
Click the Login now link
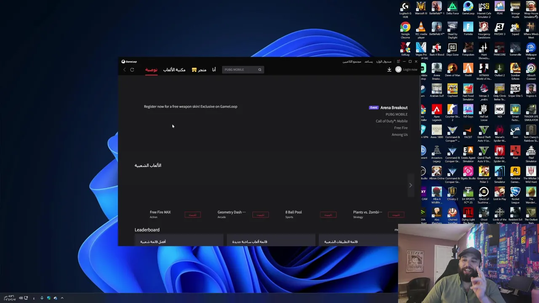click(410, 70)
